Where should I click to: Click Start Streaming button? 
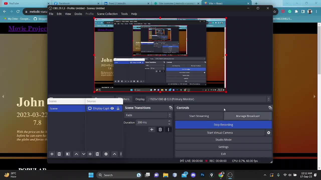click(199, 116)
